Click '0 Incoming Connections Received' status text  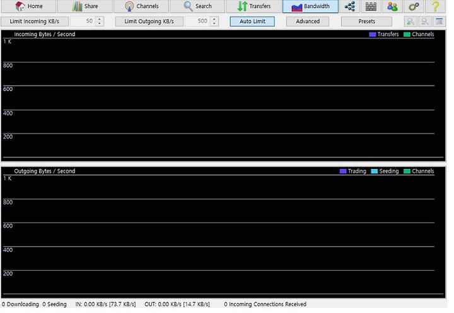point(265,304)
